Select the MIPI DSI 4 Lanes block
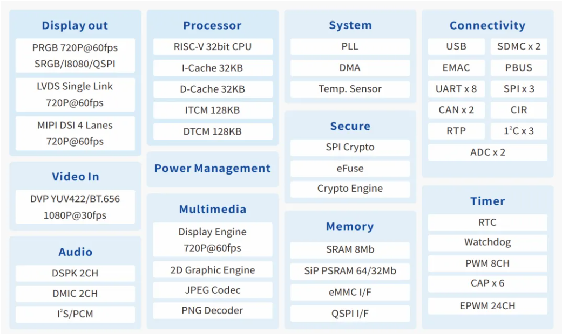Image resolution: width=562 pixels, height=334 pixels. tap(75, 133)
